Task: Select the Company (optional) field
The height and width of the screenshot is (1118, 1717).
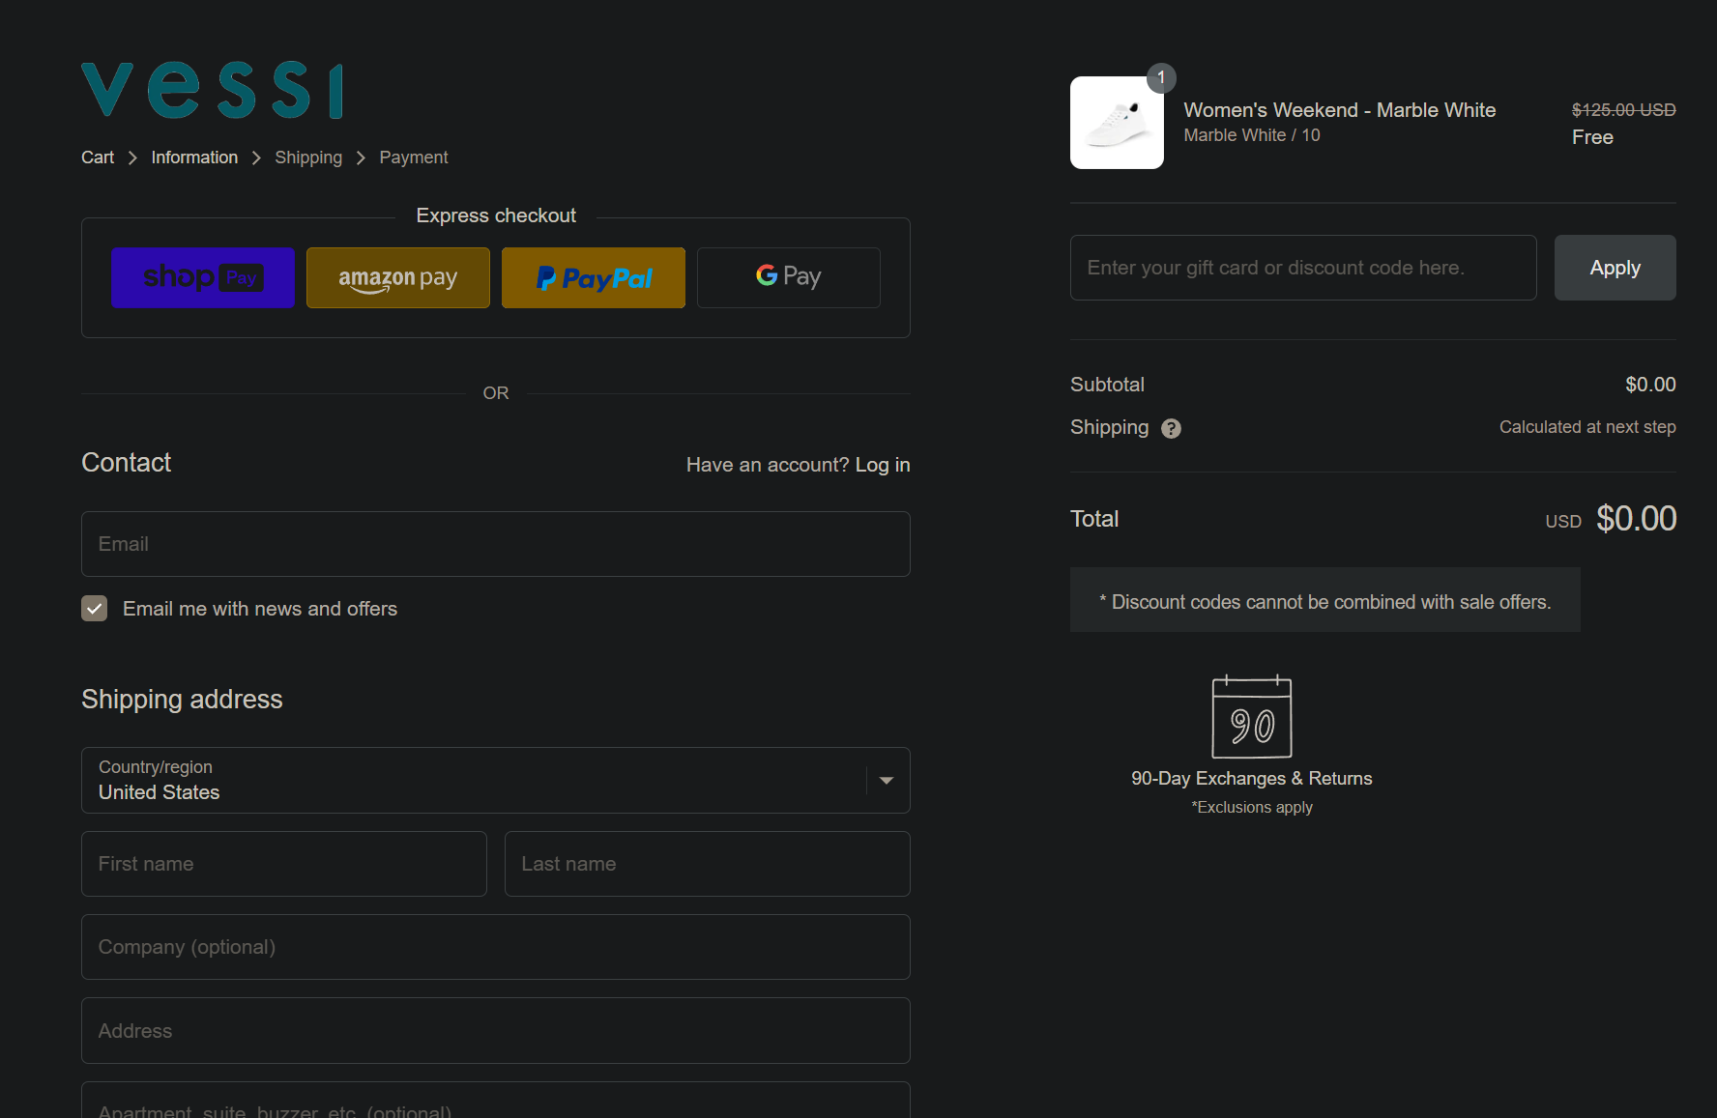Action: point(495,947)
